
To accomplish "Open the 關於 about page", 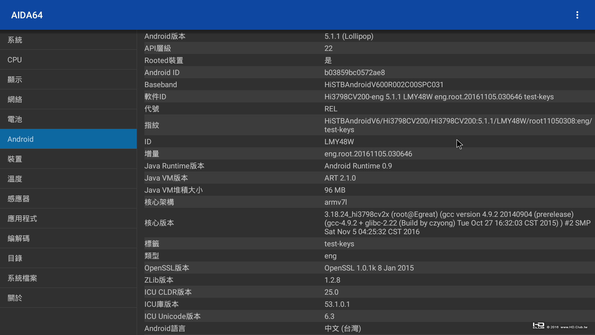I will coord(68,298).
